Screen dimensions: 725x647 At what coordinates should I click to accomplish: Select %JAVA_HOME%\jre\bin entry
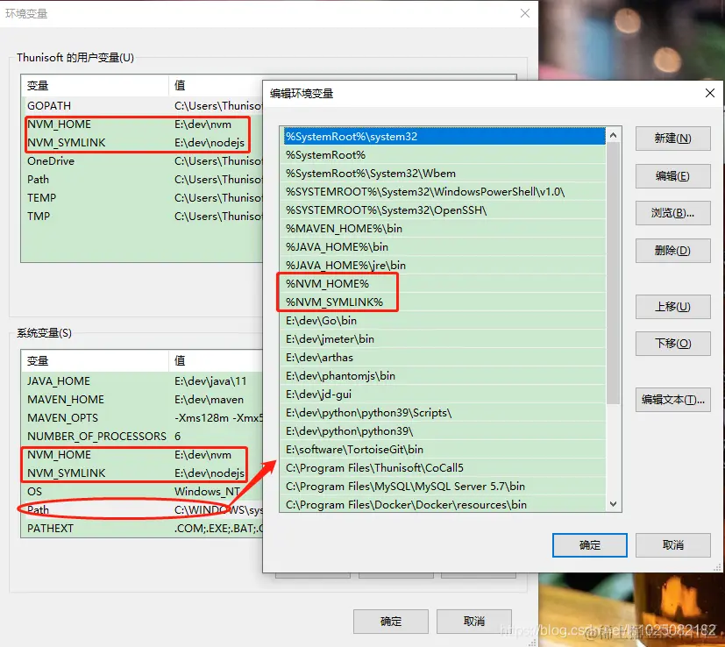point(443,266)
